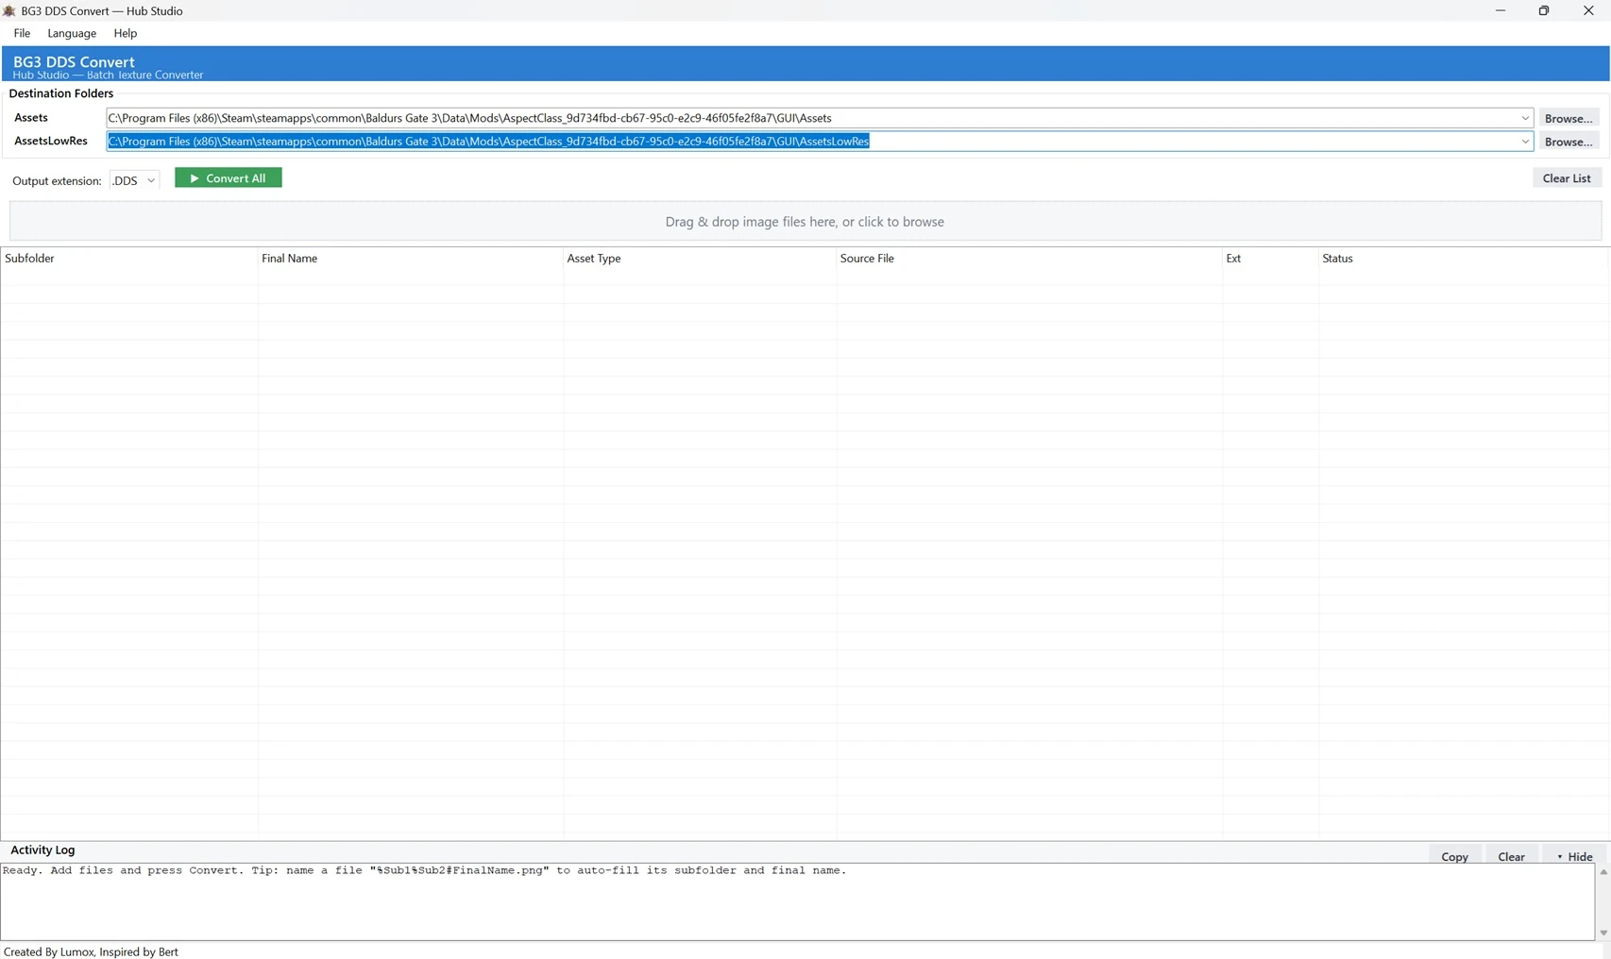This screenshot has width=1611, height=959.
Task: Expand the AssetsLowRes path history dropdown
Action: tap(1525, 142)
